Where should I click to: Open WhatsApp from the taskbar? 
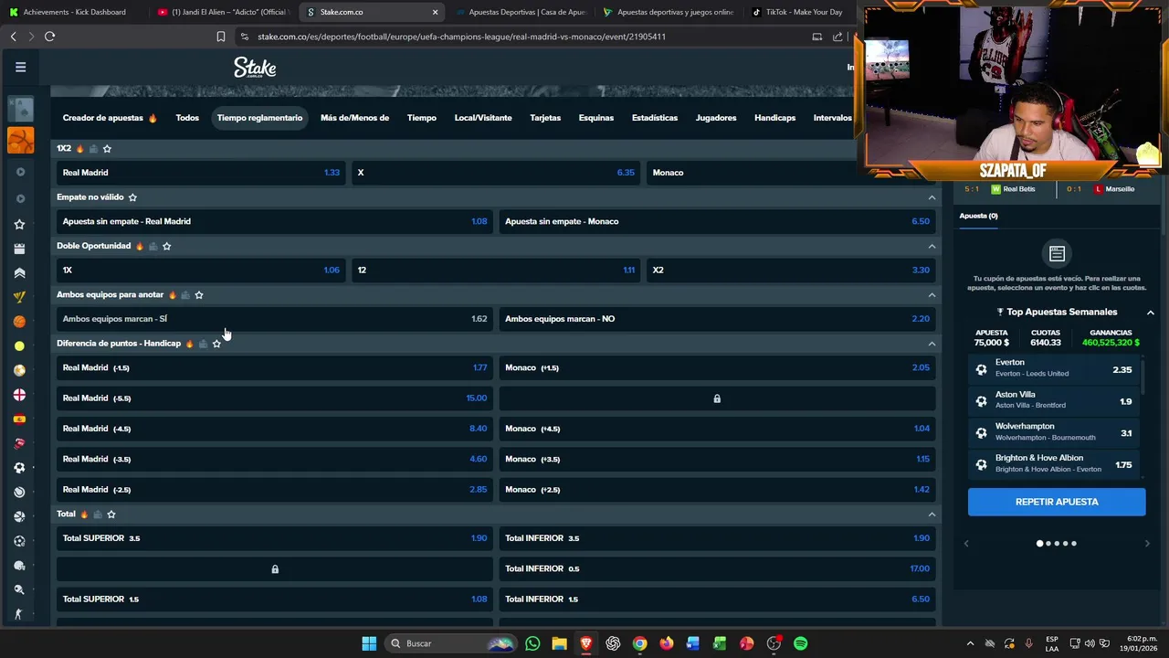[532, 643]
